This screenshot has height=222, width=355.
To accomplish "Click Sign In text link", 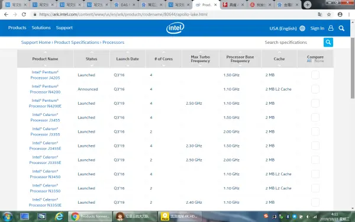I will (317, 28).
